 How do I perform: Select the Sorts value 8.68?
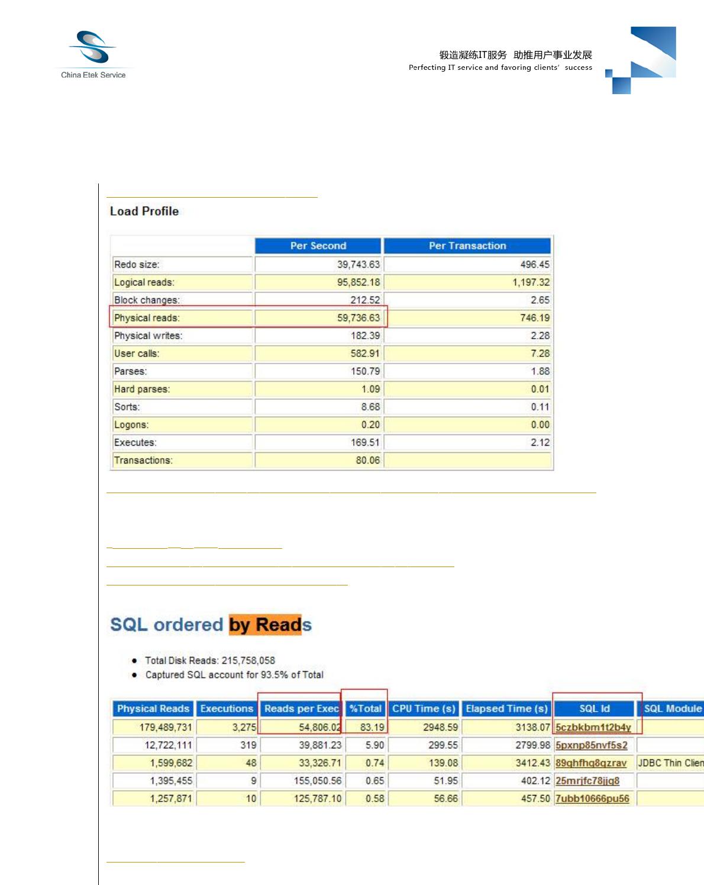point(371,407)
